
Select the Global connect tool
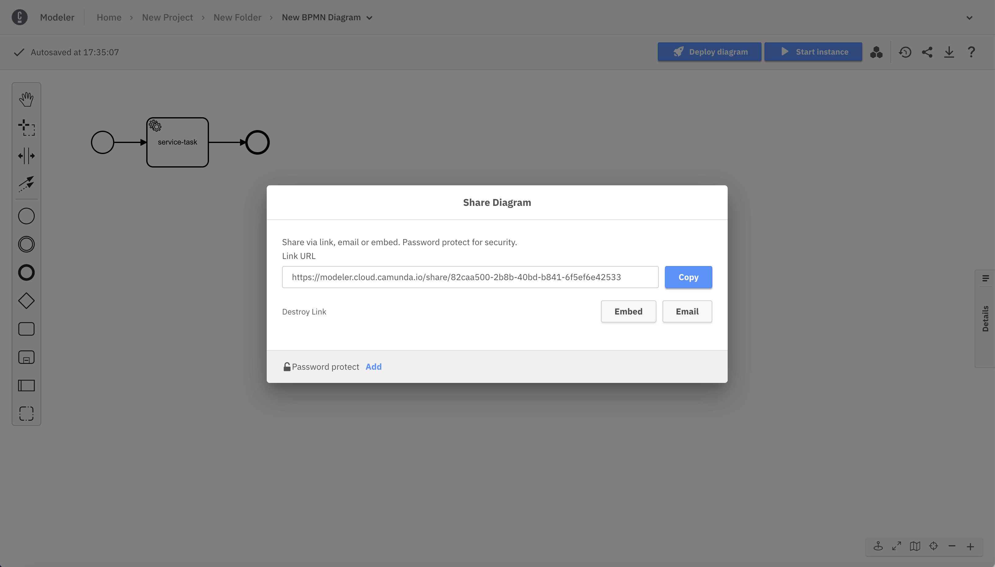(26, 184)
